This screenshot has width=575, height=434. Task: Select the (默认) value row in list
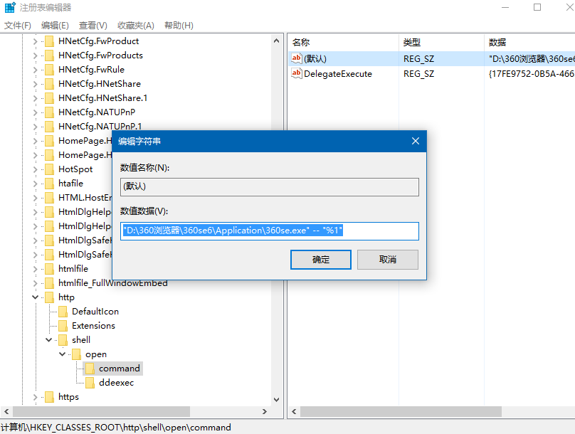(432, 58)
